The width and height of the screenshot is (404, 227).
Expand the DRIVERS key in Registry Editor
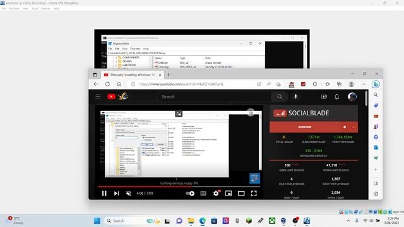point(116,62)
